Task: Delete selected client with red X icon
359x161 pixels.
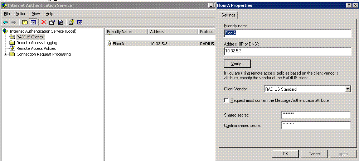Action: click(x=44, y=22)
